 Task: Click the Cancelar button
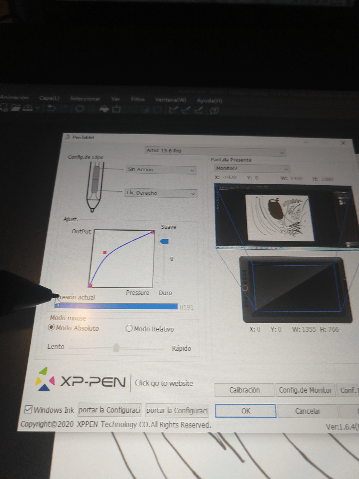[x=307, y=411]
